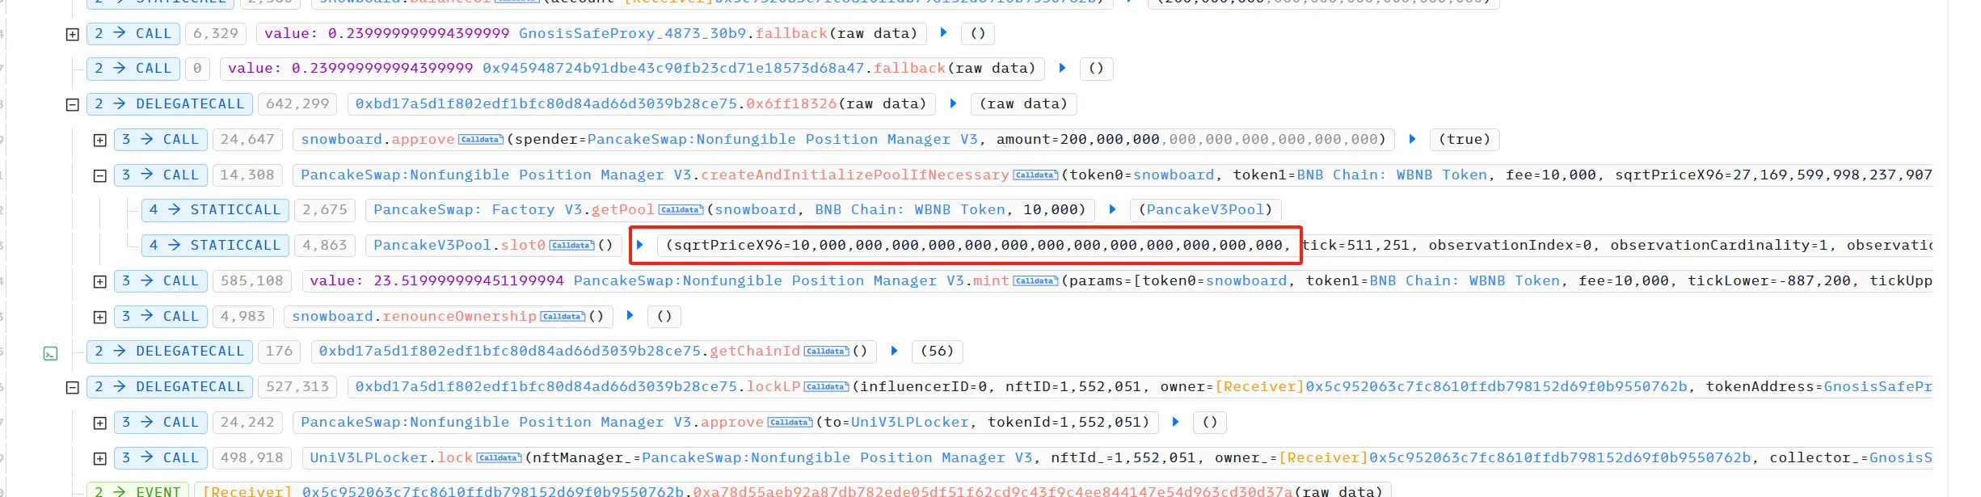The width and height of the screenshot is (1981, 497).
Task: Click the getChainId function name
Action: (755, 352)
